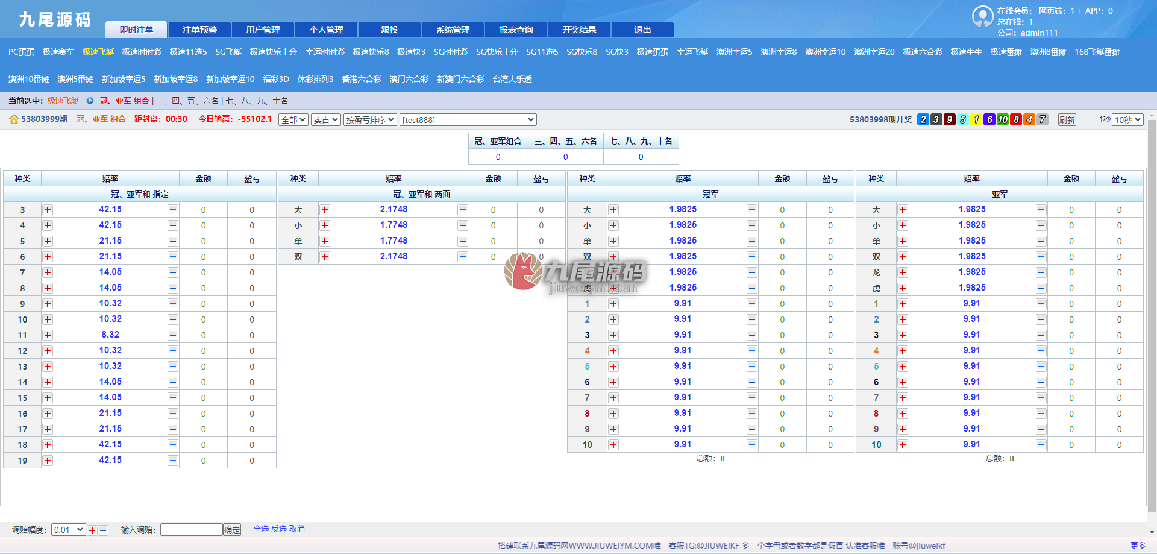Click the 全选 link at bottom
The width and height of the screenshot is (1157, 554).
(x=261, y=529)
